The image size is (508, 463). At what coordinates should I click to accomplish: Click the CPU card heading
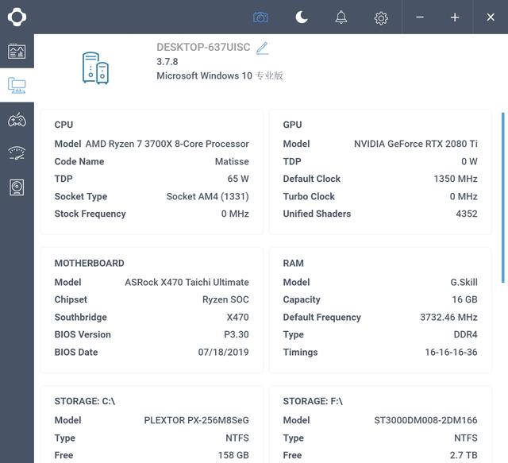pyautogui.click(x=63, y=125)
